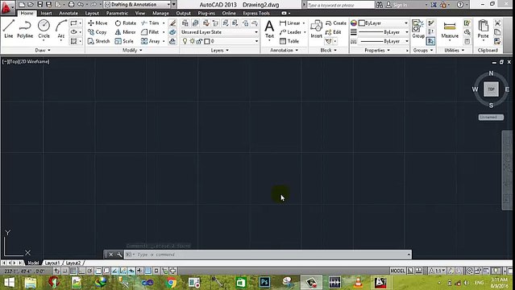Click Create block
Screen dimensions: 515x290
[335, 23]
